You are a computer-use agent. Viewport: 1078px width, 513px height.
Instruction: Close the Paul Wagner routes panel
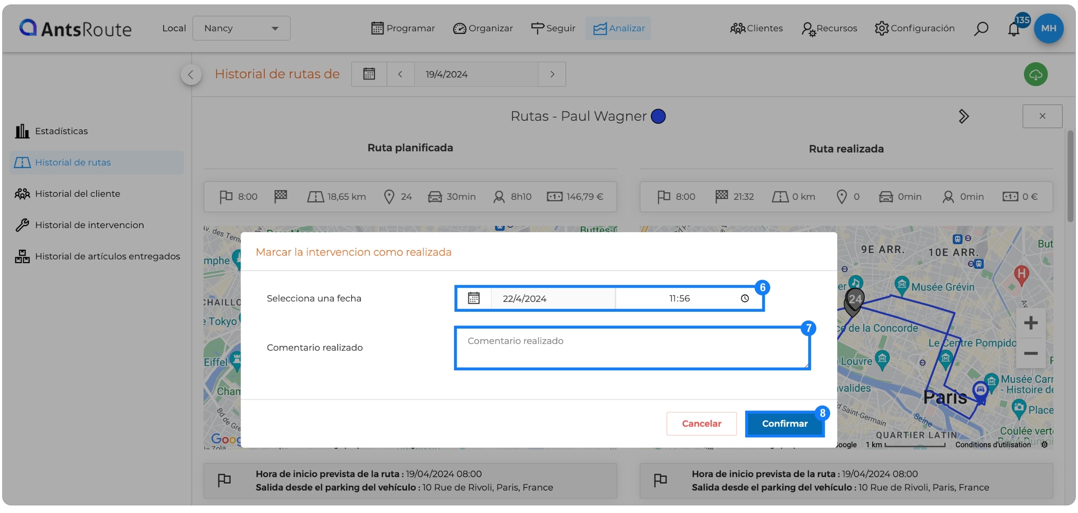(1042, 116)
